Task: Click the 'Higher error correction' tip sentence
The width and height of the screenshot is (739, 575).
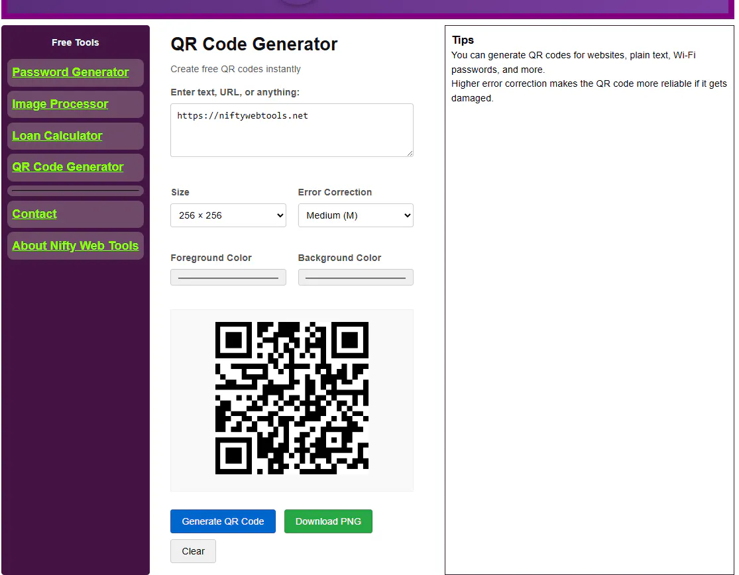Action: (589, 91)
